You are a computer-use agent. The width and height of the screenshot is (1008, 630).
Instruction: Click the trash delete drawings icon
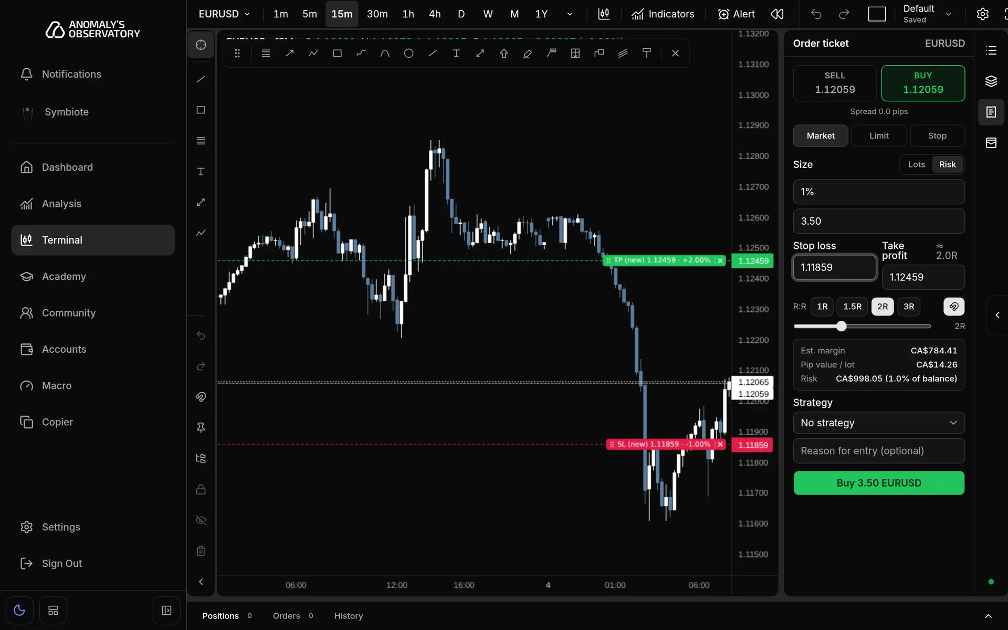click(x=201, y=551)
